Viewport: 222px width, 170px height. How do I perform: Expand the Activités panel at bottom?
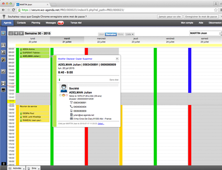click(x=16, y=168)
